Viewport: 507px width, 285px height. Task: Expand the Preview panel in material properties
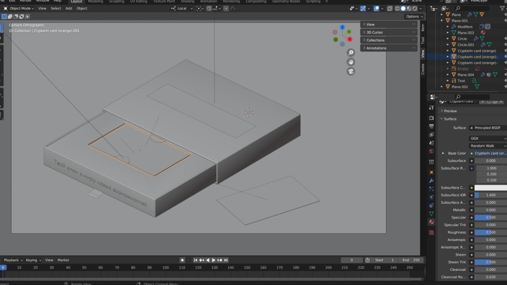point(473,111)
